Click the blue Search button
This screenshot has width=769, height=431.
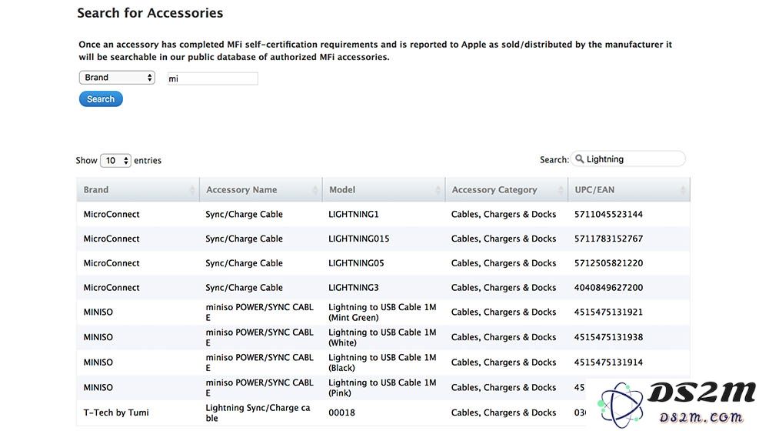101,99
